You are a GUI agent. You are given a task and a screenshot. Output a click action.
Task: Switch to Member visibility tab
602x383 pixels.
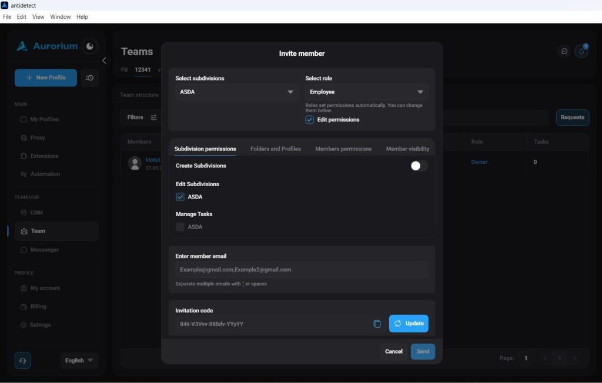(407, 149)
